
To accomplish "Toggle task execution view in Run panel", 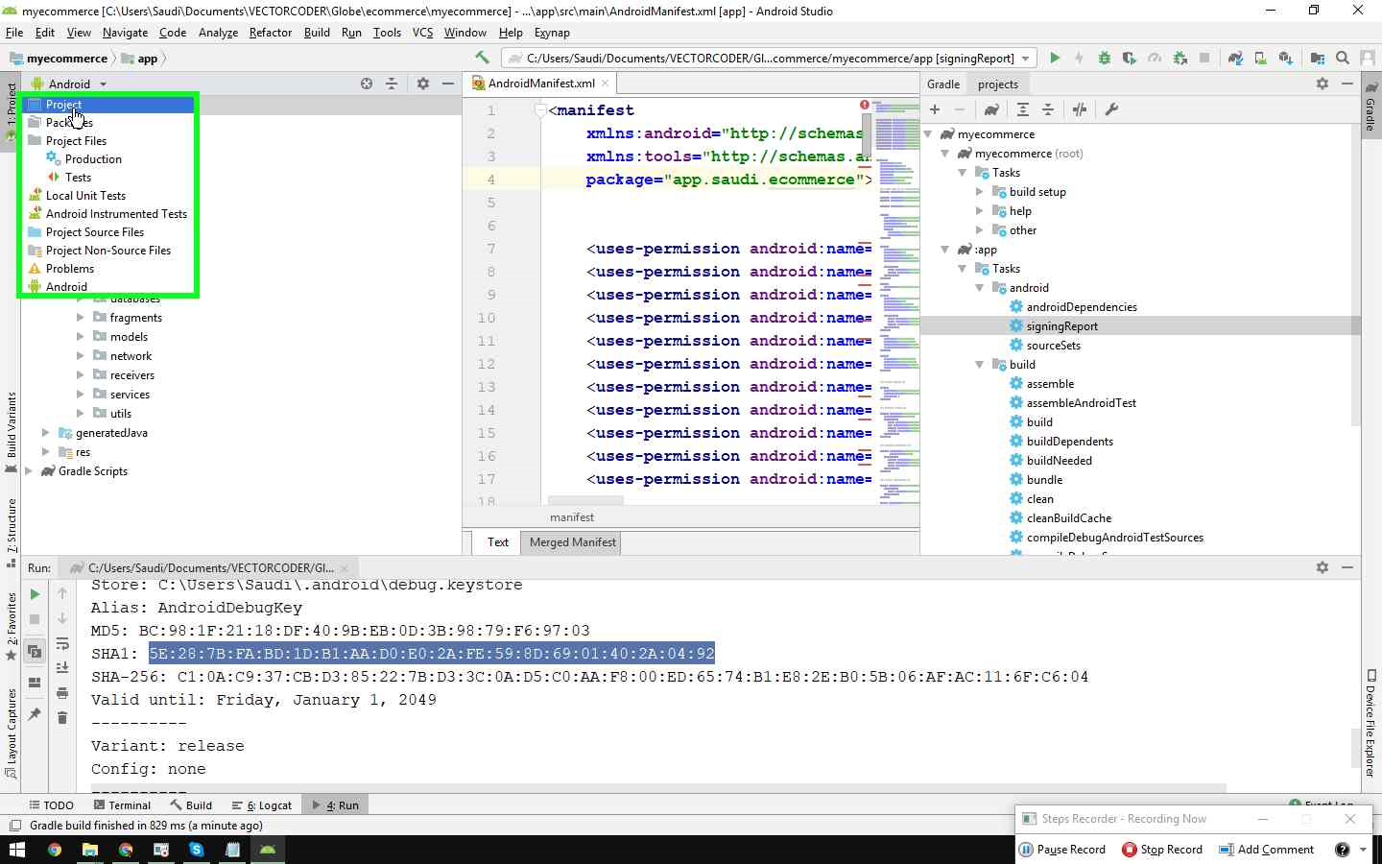I will coord(35,653).
